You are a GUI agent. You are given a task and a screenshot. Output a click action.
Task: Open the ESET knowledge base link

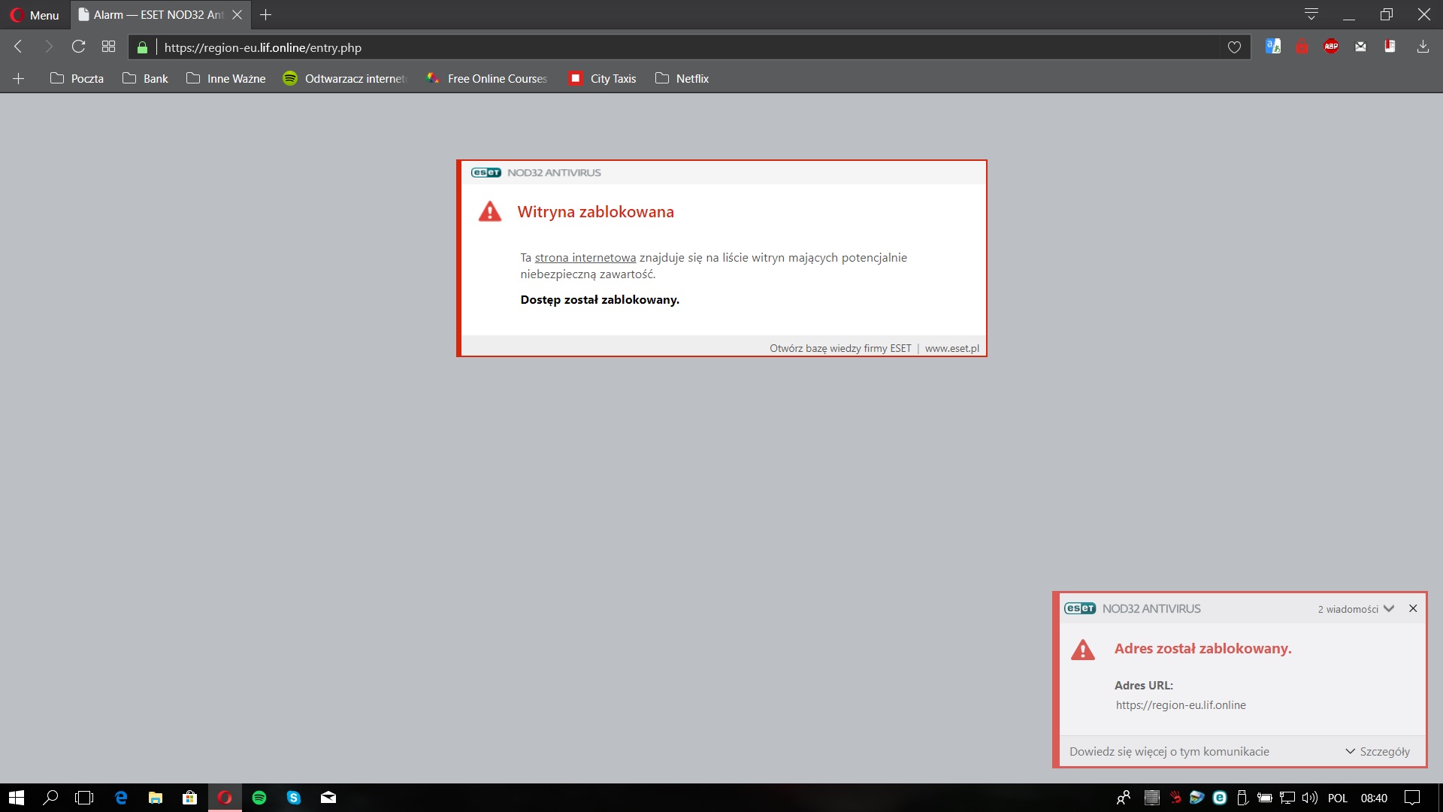[840, 348]
